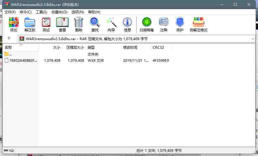The height and width of the screenshot is (156, 258).
Task: Click the Extract To (解压到) icon
Action: pyautogui.click(x=30, y=24)
